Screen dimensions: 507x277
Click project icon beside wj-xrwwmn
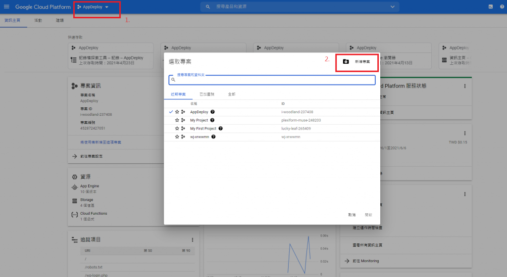[x=183, y=137]
